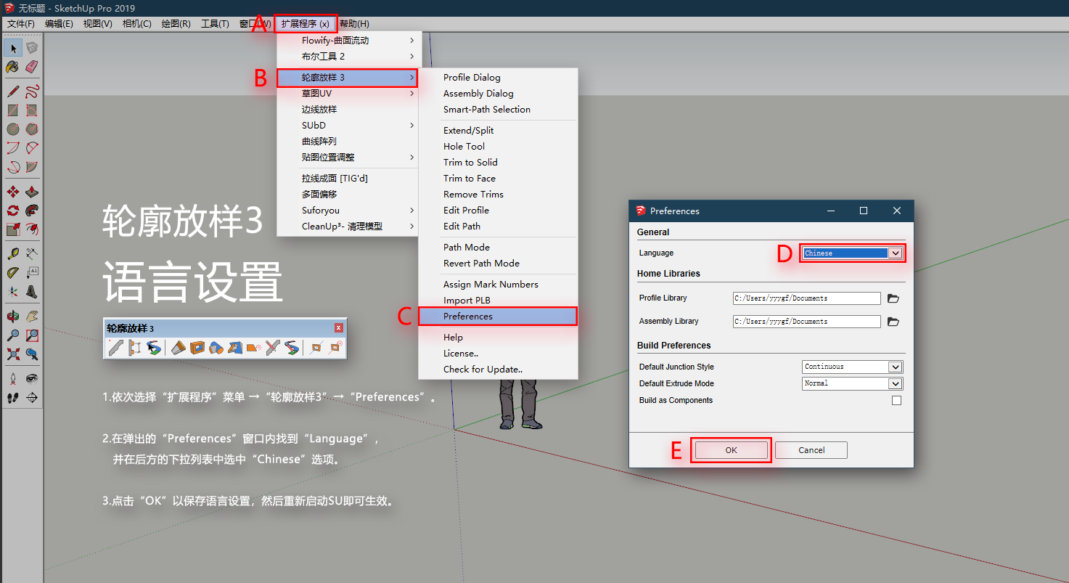
Task: Open the 文件(F) menu
Action: click(21, 24)
